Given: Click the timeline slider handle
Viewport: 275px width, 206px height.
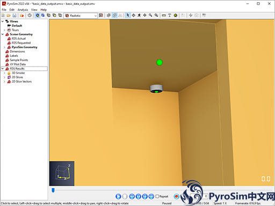Looking at the screenshot, I should pyautogui.click(x=53, y=190).
